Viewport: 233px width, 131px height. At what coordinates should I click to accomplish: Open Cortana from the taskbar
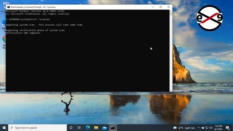tap(71, 128)
